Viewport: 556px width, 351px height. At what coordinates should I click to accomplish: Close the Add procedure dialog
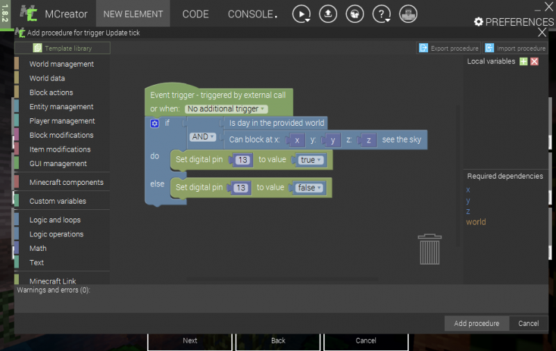[542, 33]
